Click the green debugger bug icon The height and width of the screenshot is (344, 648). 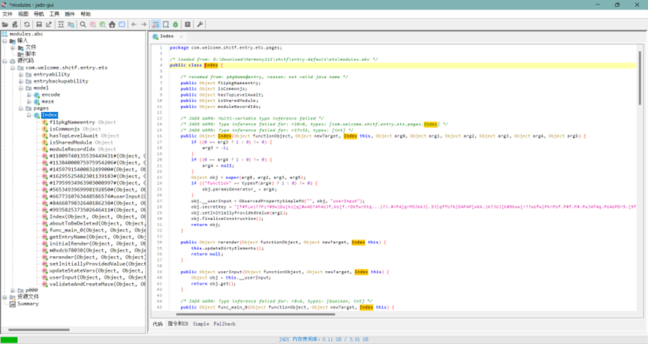(175, 24)
